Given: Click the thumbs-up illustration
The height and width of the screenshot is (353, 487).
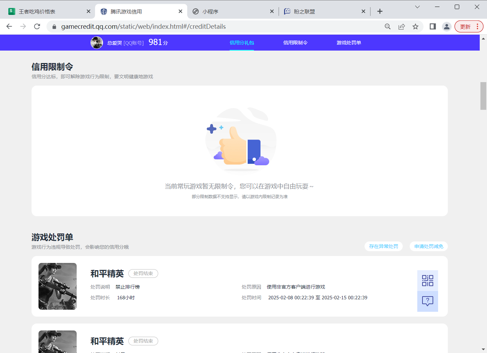Looking at the screenshot, I should pyautogui.click(x=241, y=139).
